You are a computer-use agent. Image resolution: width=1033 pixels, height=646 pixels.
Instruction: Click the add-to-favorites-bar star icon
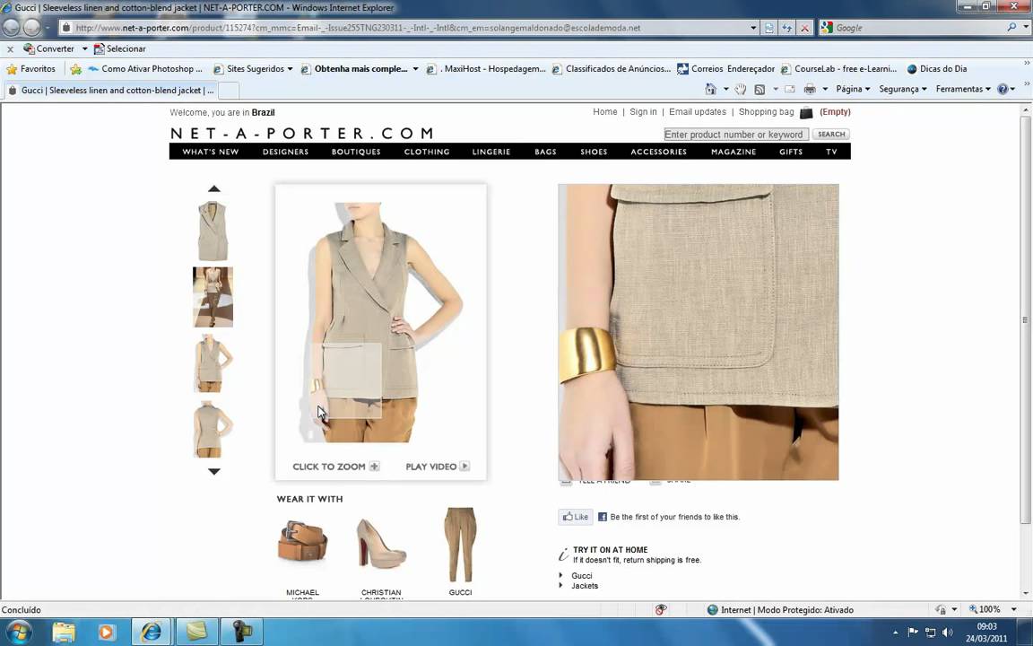click(x=75, y=68)
